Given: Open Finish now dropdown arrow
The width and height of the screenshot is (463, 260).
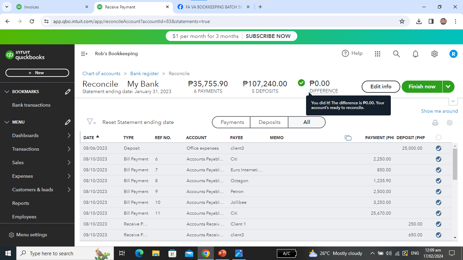Looking at the screenshot, I should point(448,87).
